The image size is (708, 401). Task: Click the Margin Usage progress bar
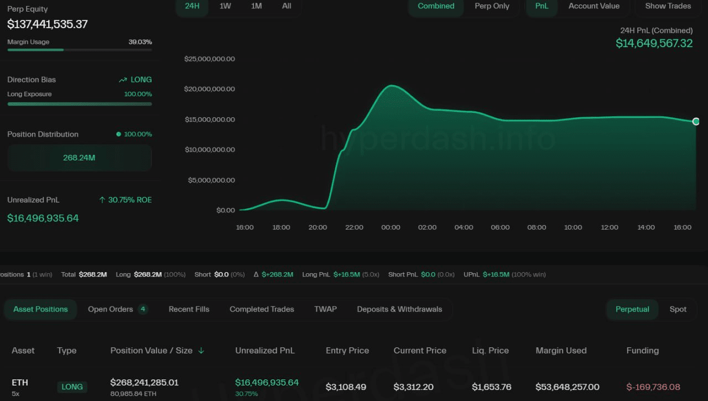pos(79,50)
